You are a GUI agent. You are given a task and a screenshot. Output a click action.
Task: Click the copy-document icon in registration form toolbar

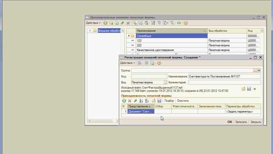152,63
